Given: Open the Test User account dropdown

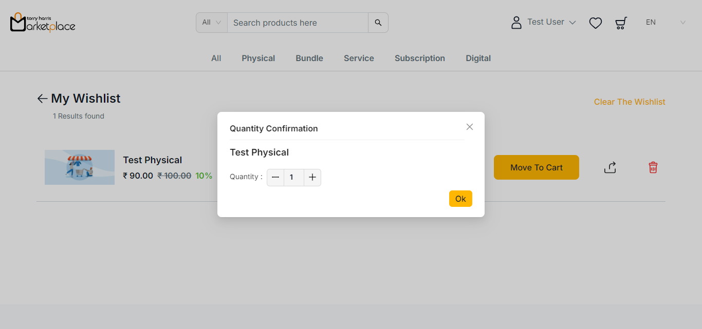Looking at the screenshot, I should (544, 23).
